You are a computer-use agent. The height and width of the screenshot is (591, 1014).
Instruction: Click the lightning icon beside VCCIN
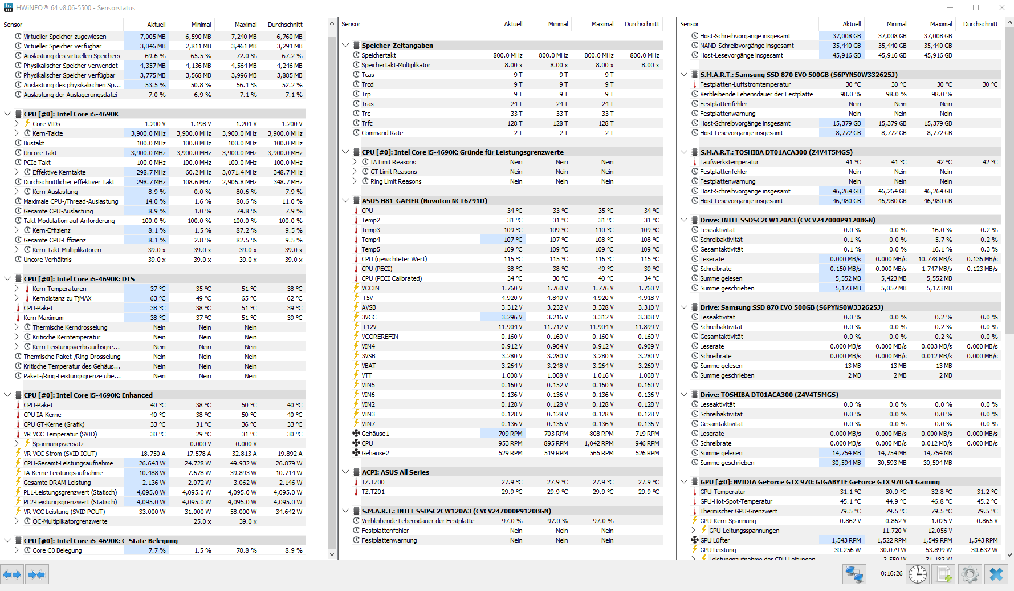[x=356, y=288]
